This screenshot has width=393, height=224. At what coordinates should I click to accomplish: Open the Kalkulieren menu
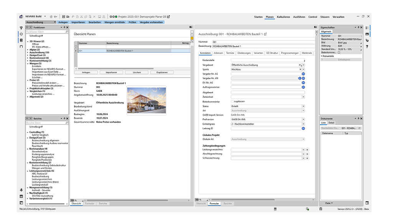click(x=283, y=17)
